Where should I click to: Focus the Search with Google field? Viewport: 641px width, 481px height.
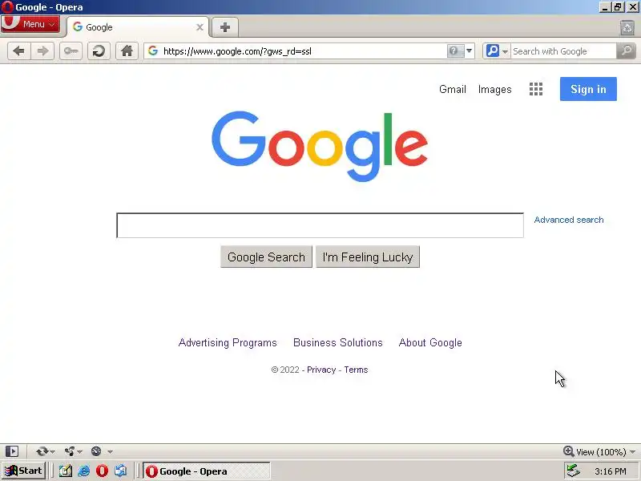pos(563,51)
